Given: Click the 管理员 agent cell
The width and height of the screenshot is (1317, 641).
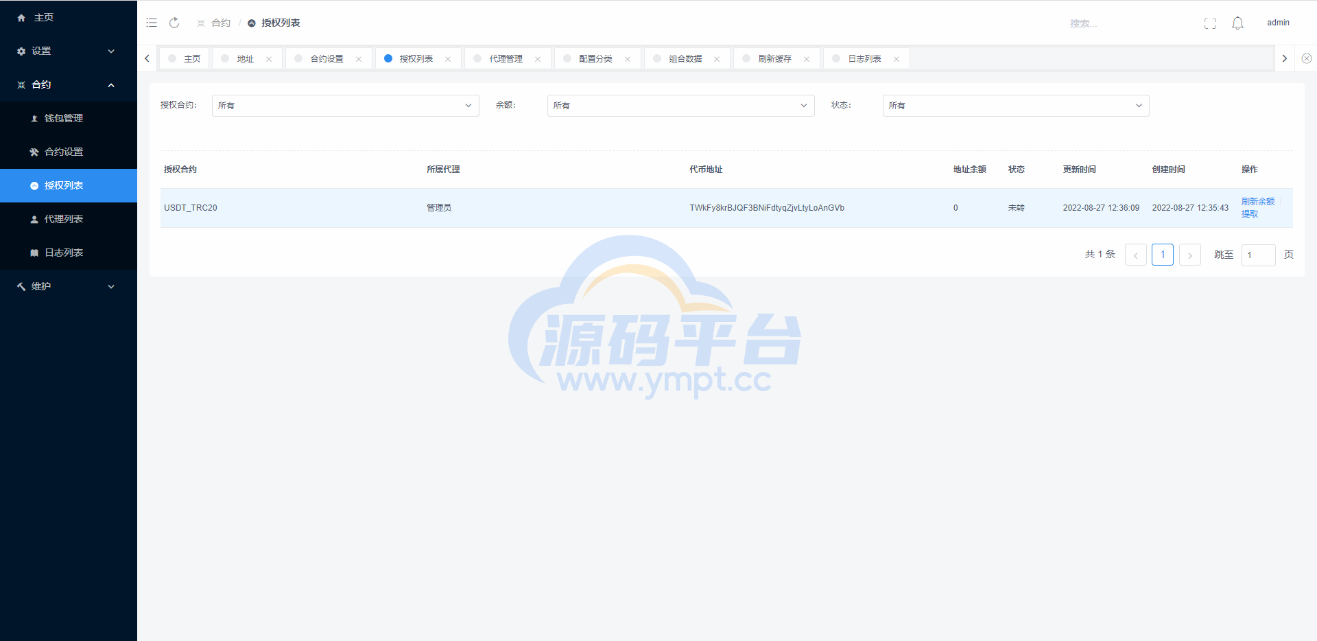Looking at the screenshot, I should pos(439,208).
